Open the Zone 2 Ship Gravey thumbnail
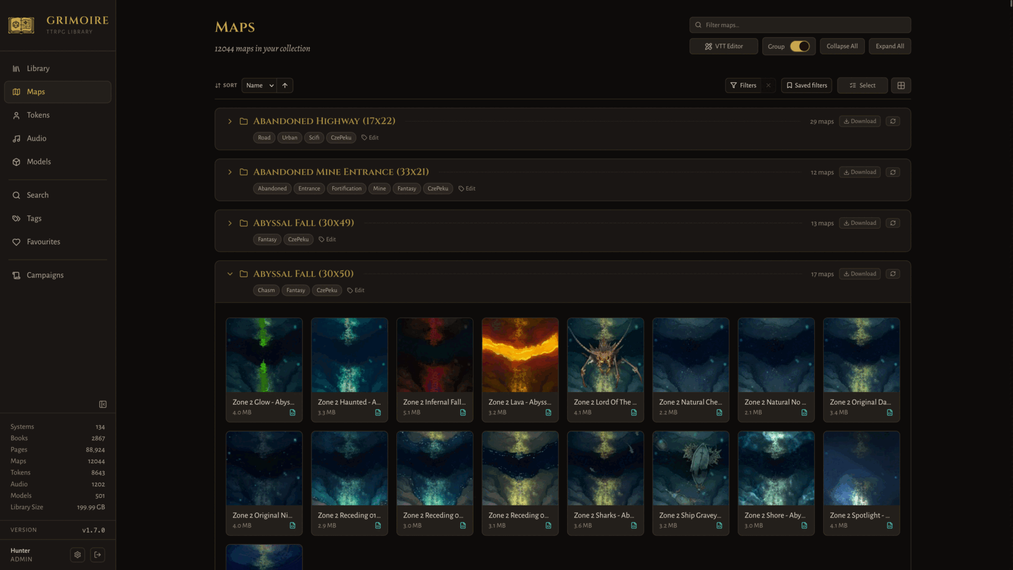 691,469
